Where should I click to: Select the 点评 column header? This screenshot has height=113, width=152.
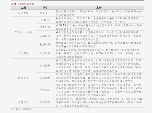click(x=99, y=8)
